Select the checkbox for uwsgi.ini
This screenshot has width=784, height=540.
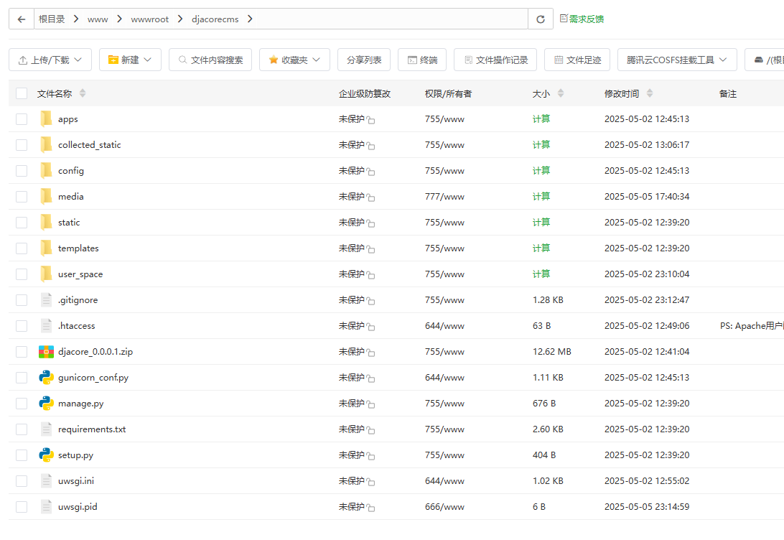pos(22,481)
